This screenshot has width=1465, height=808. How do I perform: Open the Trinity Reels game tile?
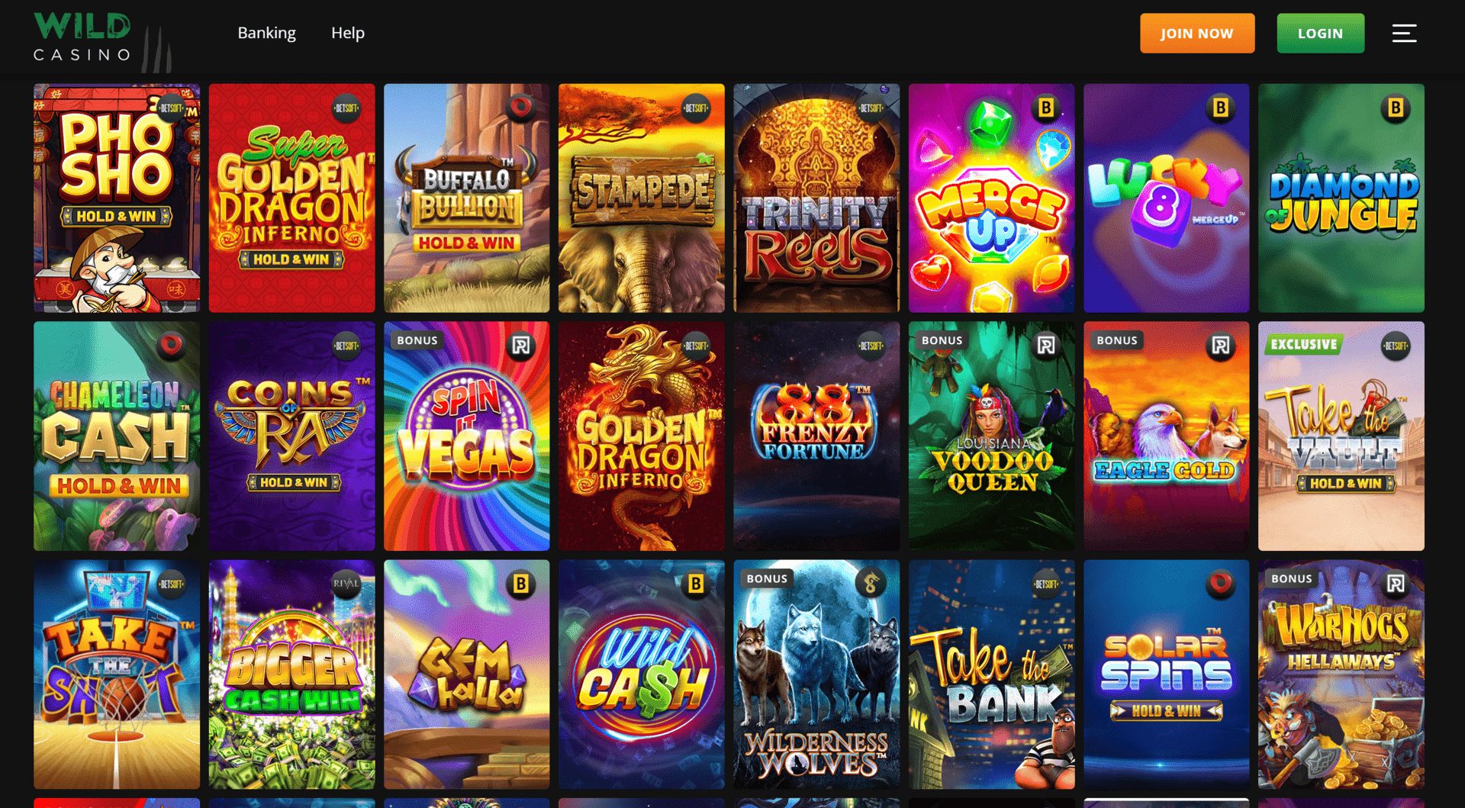[x=816, y=198]
